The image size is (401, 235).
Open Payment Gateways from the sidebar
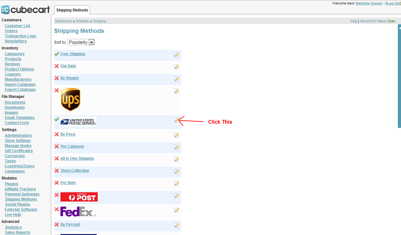tap(22, 194)
